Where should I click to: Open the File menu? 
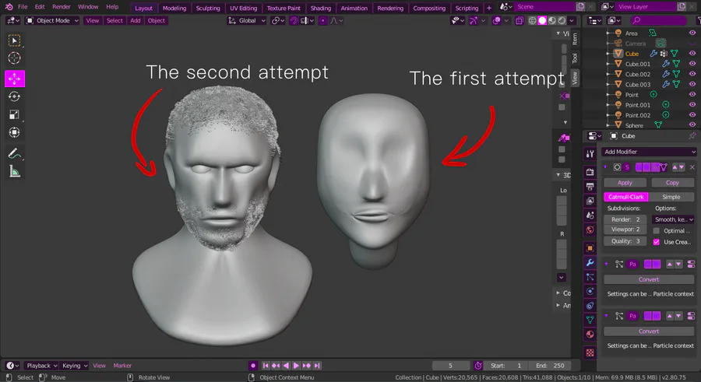click(23, 7)
